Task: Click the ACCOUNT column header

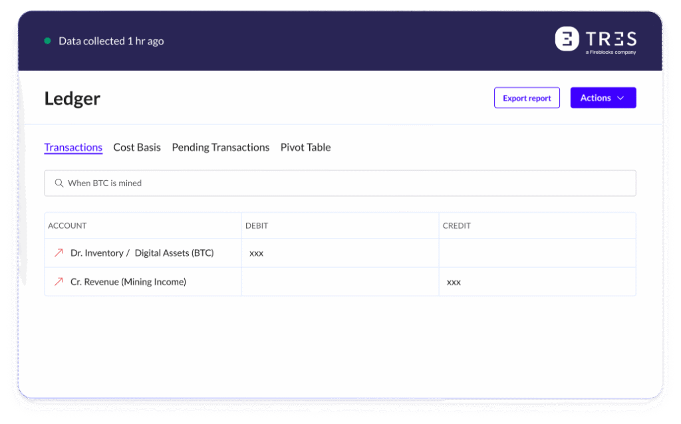Action: click(67, 226)
